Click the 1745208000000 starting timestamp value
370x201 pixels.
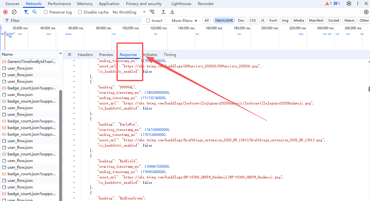pyautogui.click(x=157, y=92)
